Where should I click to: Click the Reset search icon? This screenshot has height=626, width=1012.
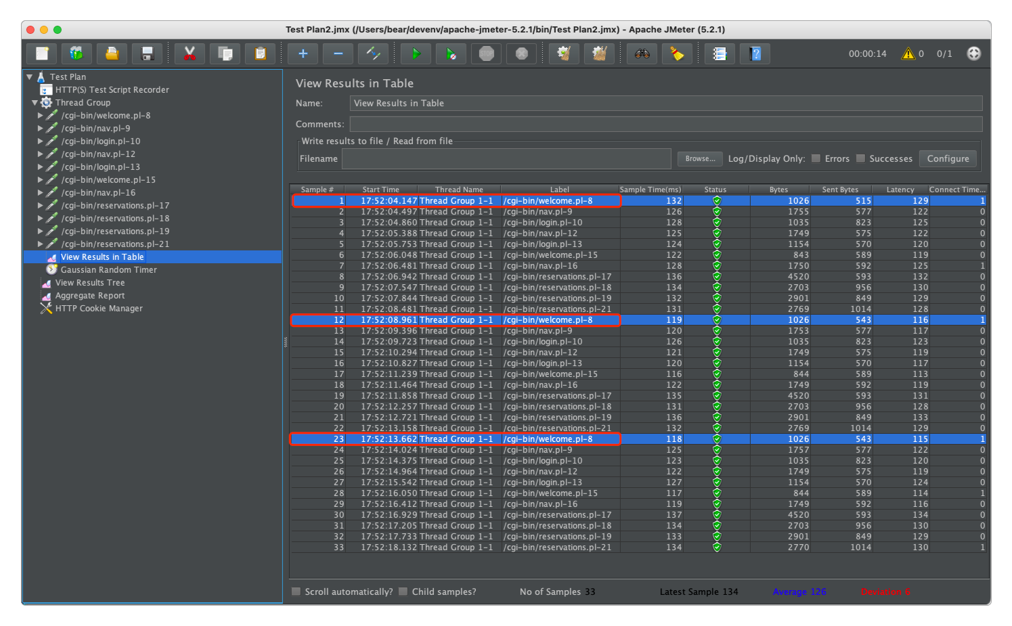point(677,53)
